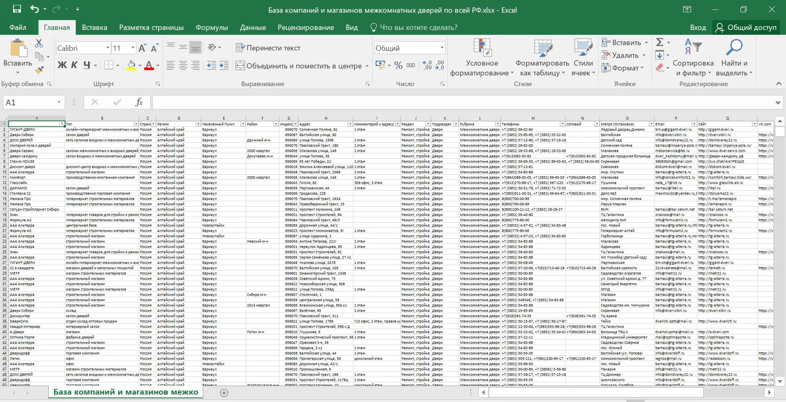Click the Общий доступ share button

point(746,27)
